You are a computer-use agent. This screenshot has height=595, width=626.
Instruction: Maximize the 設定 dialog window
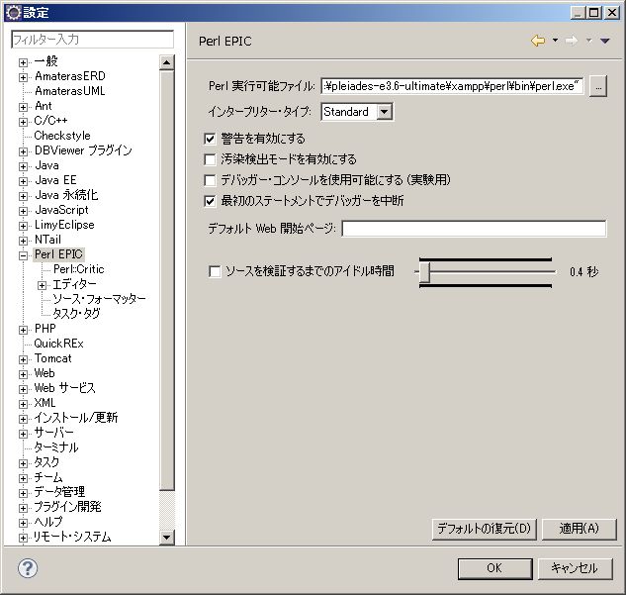click(x=593, y=13)
